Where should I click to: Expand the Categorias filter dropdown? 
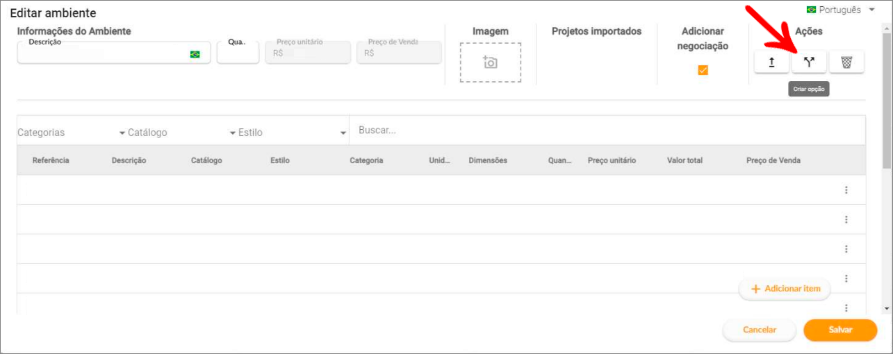point(71,132)
